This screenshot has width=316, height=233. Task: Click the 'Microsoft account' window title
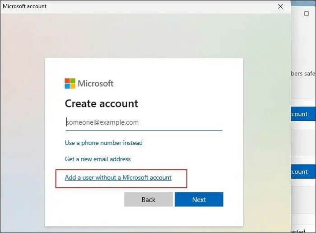24,6
